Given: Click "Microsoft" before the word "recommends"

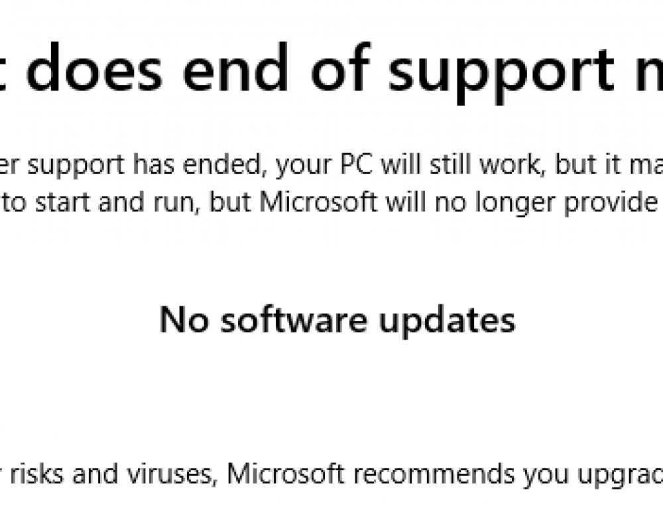Looking at the screenshot, I should tap(285, 474).
